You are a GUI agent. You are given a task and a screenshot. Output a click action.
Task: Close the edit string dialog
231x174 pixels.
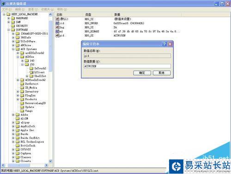click(x=170, y=44)
